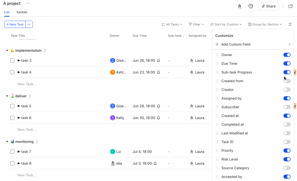The height and width of the screenshot is (181, 297).
Task: Click Laura's avatar in Assigned by for task 8
Action: [192, 163]
